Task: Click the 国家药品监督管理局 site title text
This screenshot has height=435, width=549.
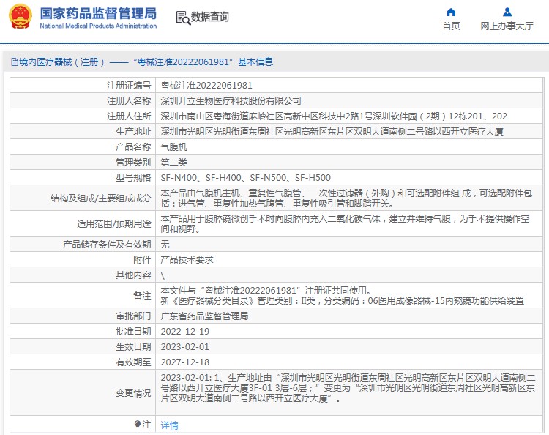Action: (x=97, y=12)
